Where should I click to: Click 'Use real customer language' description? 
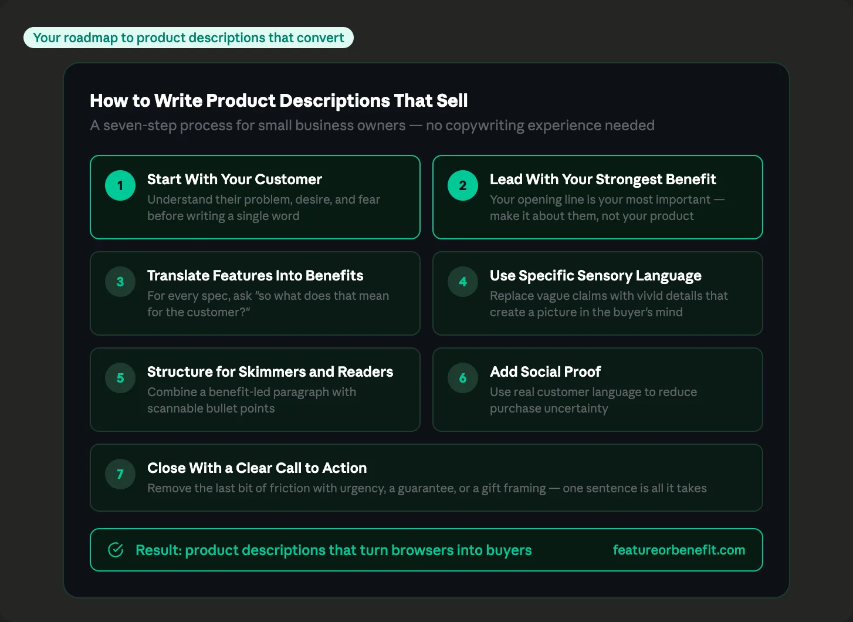coord(594,400)
